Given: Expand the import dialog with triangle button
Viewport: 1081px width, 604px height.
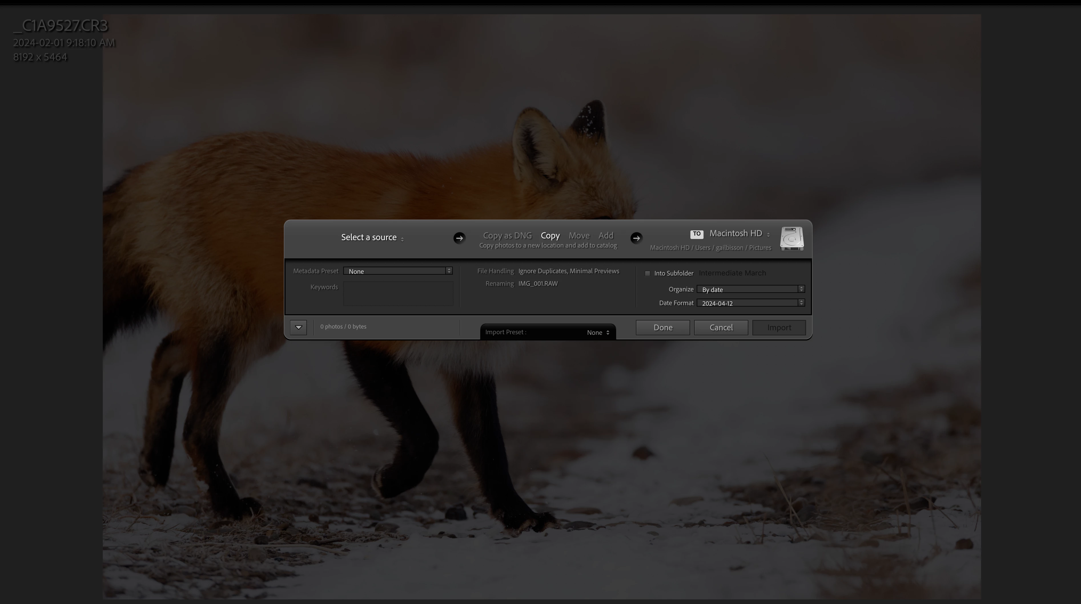Looking at the screenshot, I should (x=298, y=327).
